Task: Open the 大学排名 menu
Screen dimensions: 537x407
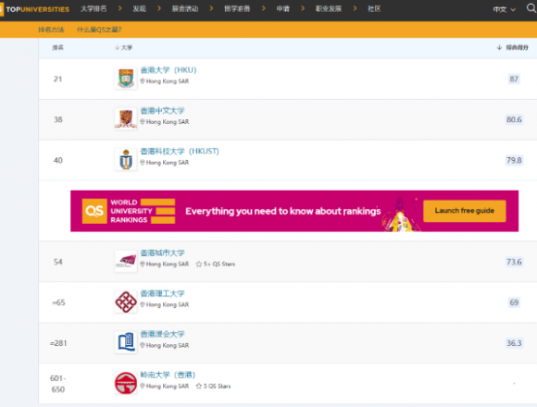Action: coord(94,8)
